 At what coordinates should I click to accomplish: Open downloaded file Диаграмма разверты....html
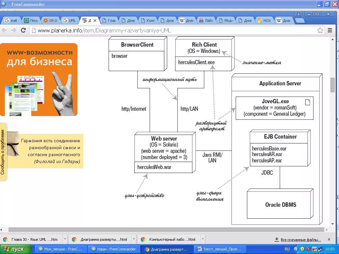tap(101, 239)
